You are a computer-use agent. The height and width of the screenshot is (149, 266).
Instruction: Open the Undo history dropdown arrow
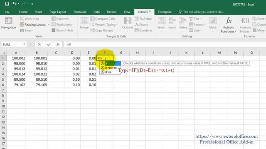[18, 4]
